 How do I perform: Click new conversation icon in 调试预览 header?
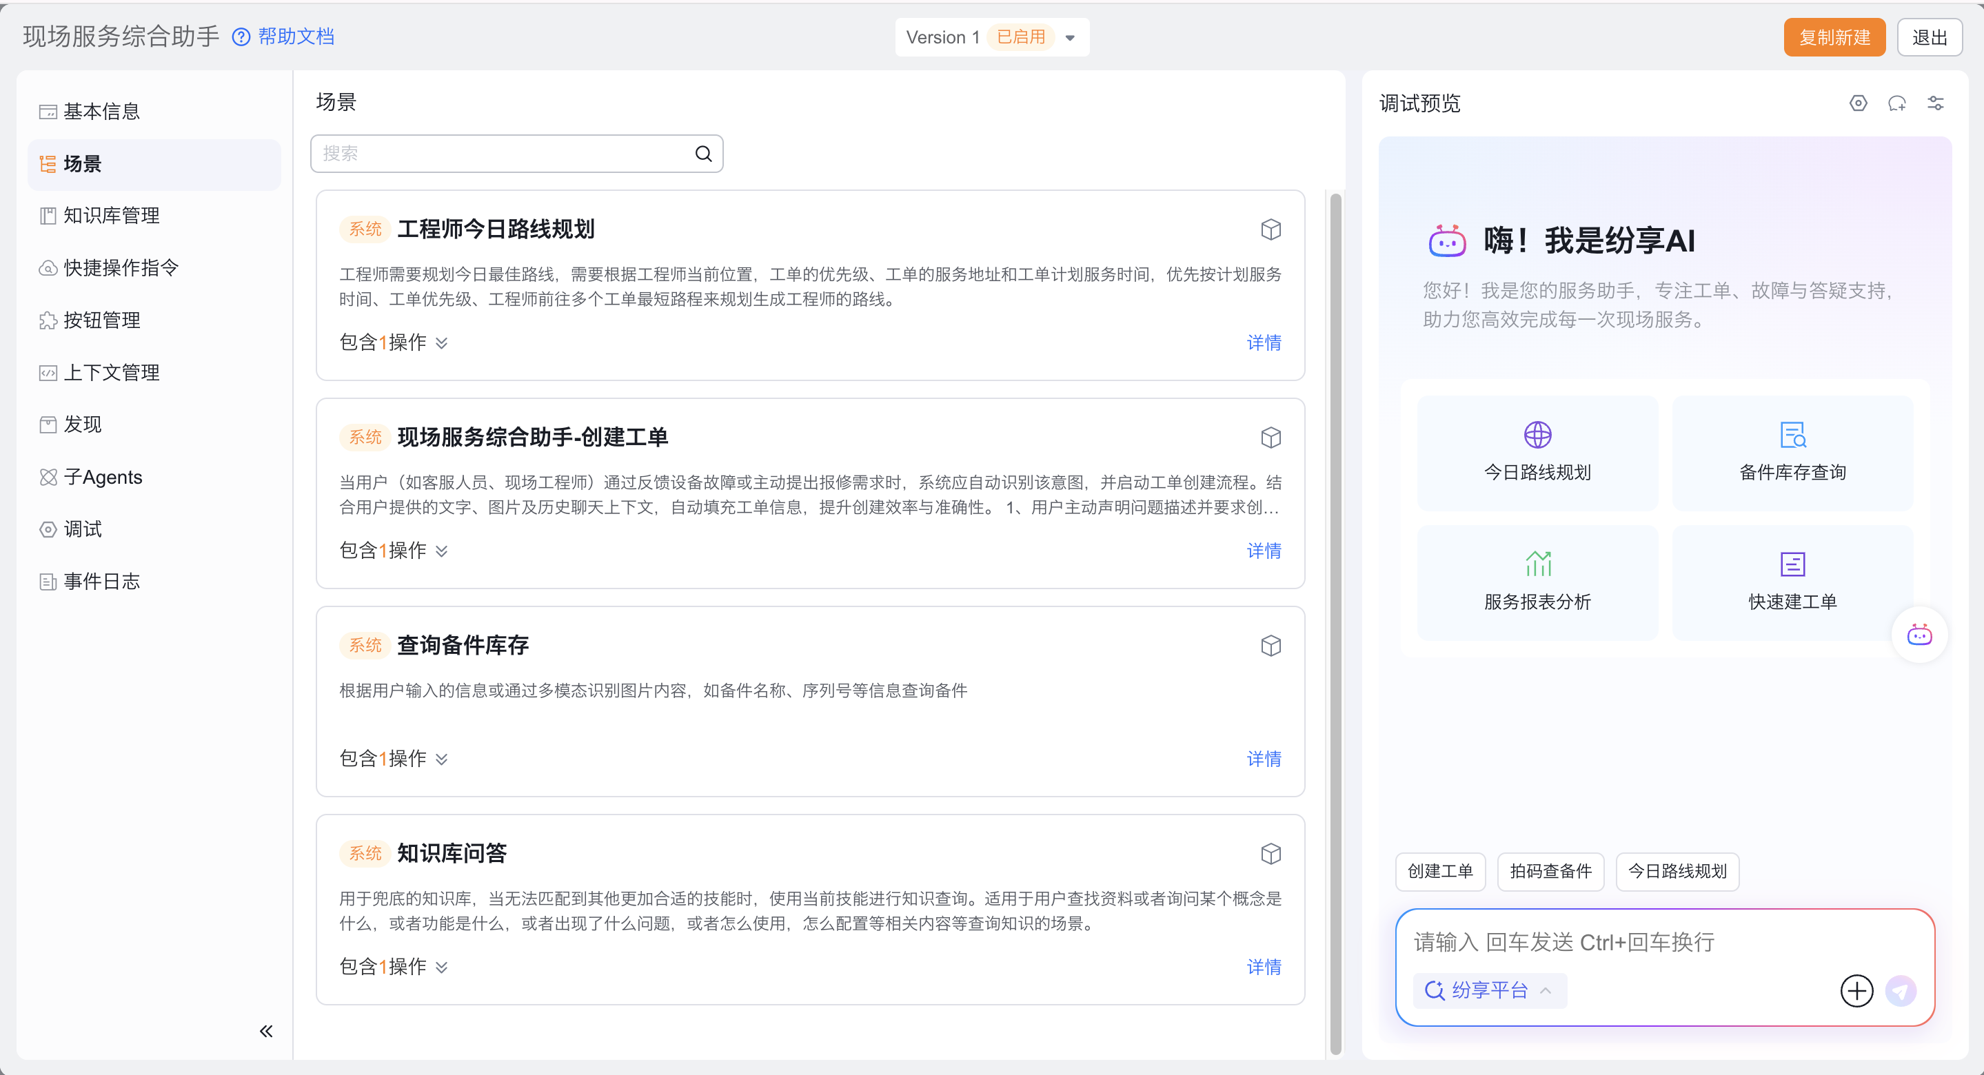(1896, 103)
